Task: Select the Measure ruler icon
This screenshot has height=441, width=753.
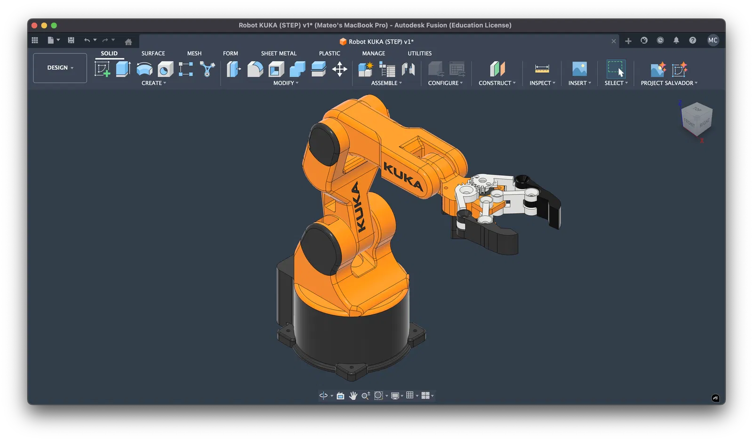Action: (542, 69)
